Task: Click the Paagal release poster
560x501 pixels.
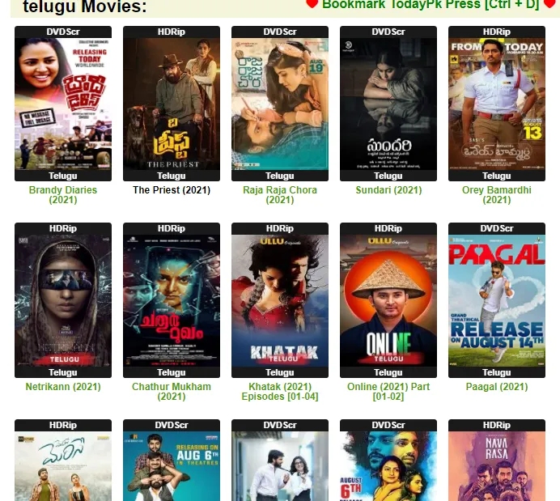Action: coord(497,300)
